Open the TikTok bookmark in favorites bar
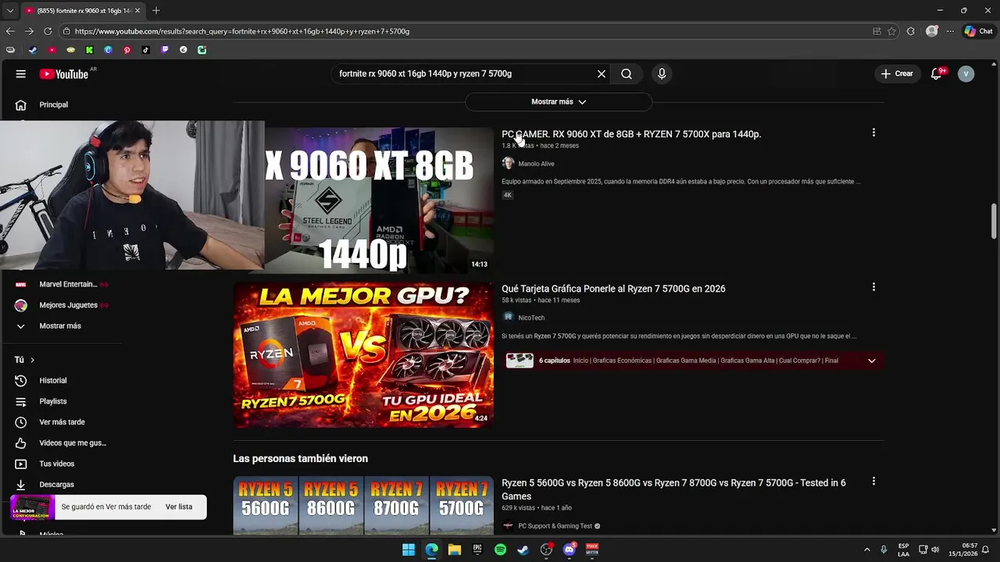This screenshot has width=1000, height=562. (x=146, y=50)
